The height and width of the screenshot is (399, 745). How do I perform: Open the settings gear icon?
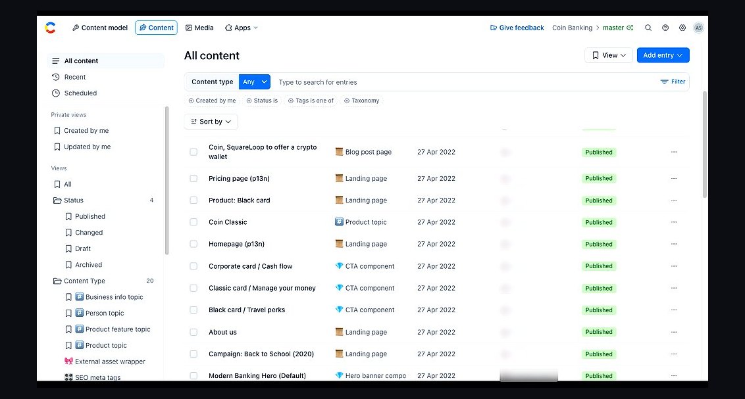(682, 28)
